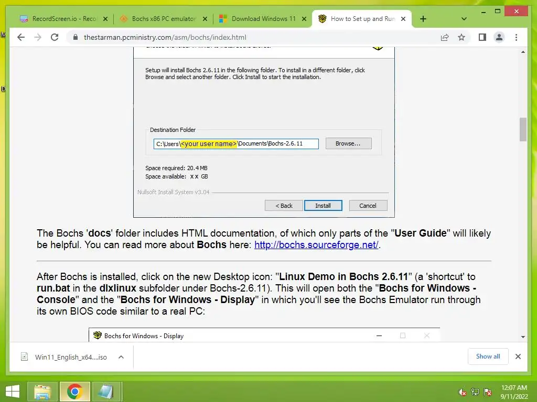
Task: Click the Install button in installer image
Action: click(323, 205)
